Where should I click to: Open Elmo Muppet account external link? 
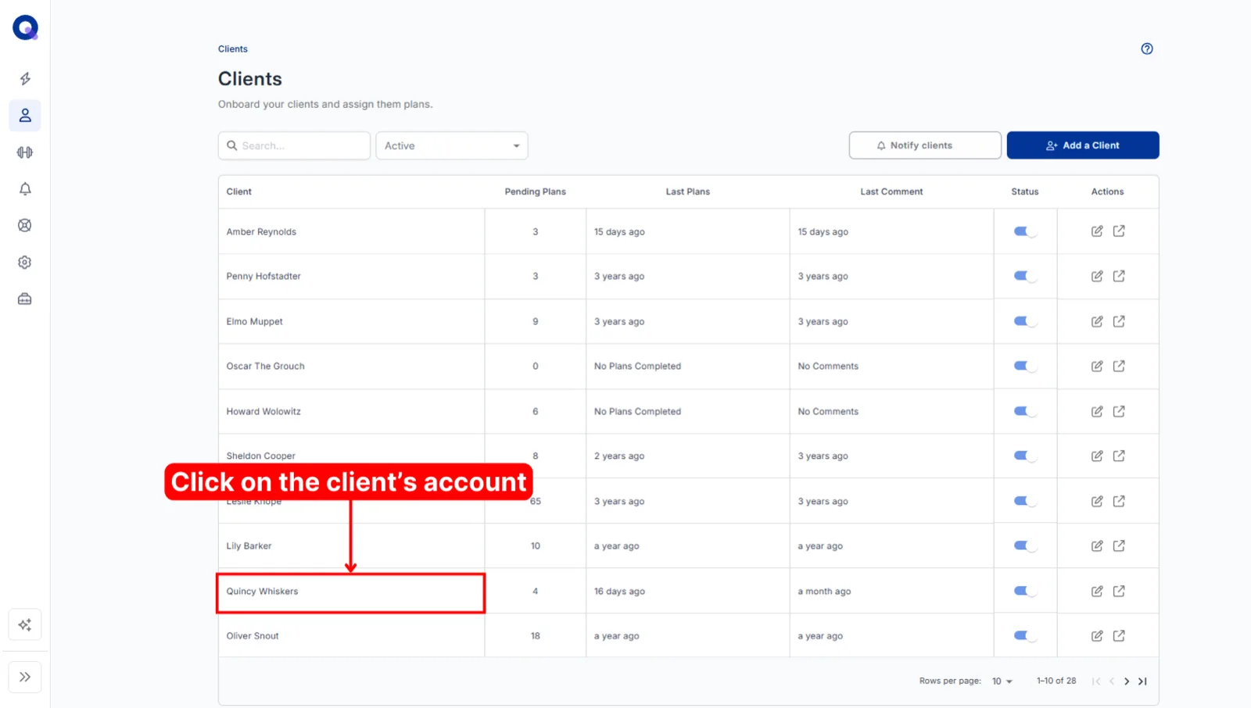tap(1119, 321)
